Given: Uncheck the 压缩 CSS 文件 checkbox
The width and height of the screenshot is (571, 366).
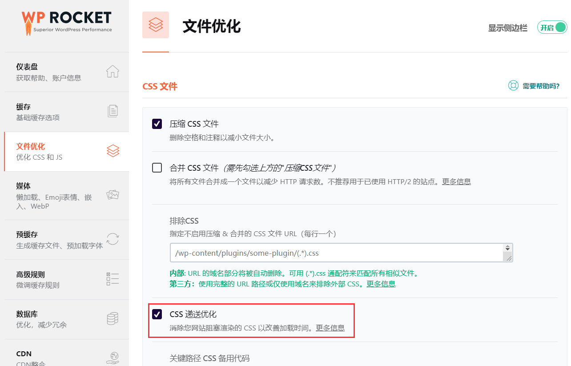Looking at the screenshot, I should click(x=157, y=124).
